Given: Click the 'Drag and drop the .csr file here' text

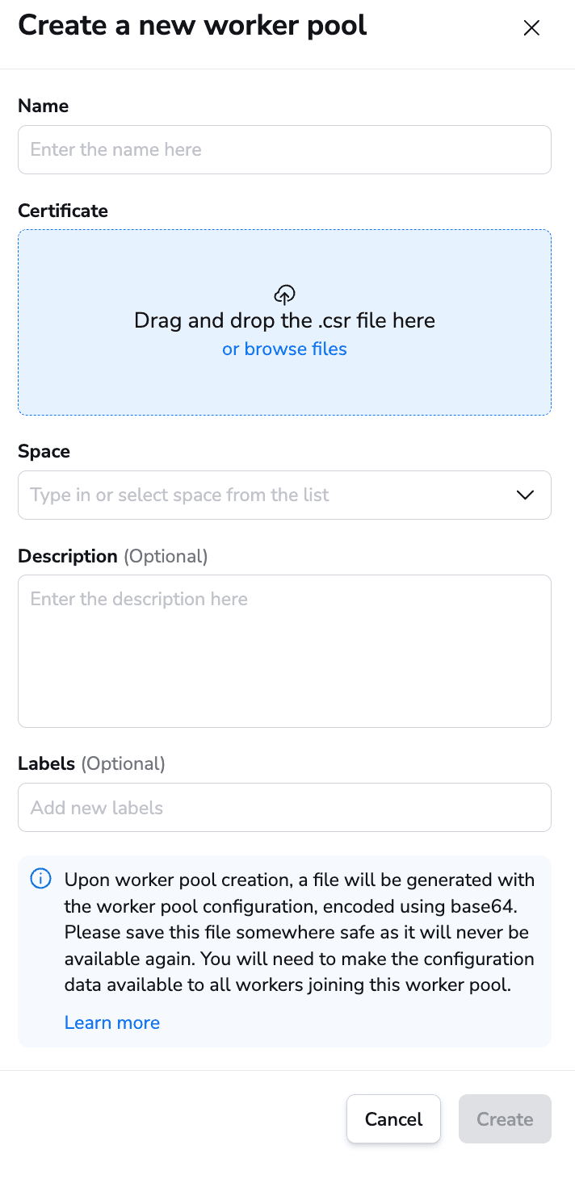Looking at the screenshot, I should [x=284, y=320].
